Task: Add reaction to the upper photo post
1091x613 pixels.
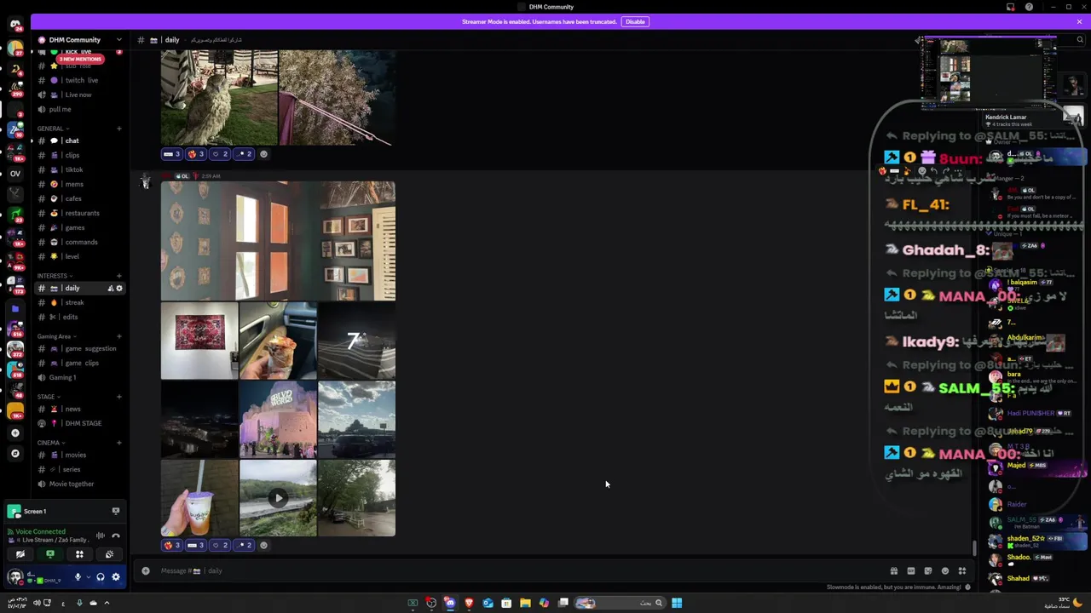Action: click(263, 154)
